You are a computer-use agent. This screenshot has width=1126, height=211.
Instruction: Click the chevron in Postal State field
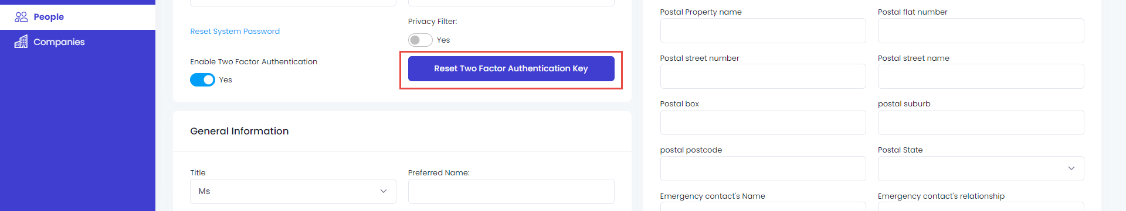click(x=1071, y=168)
